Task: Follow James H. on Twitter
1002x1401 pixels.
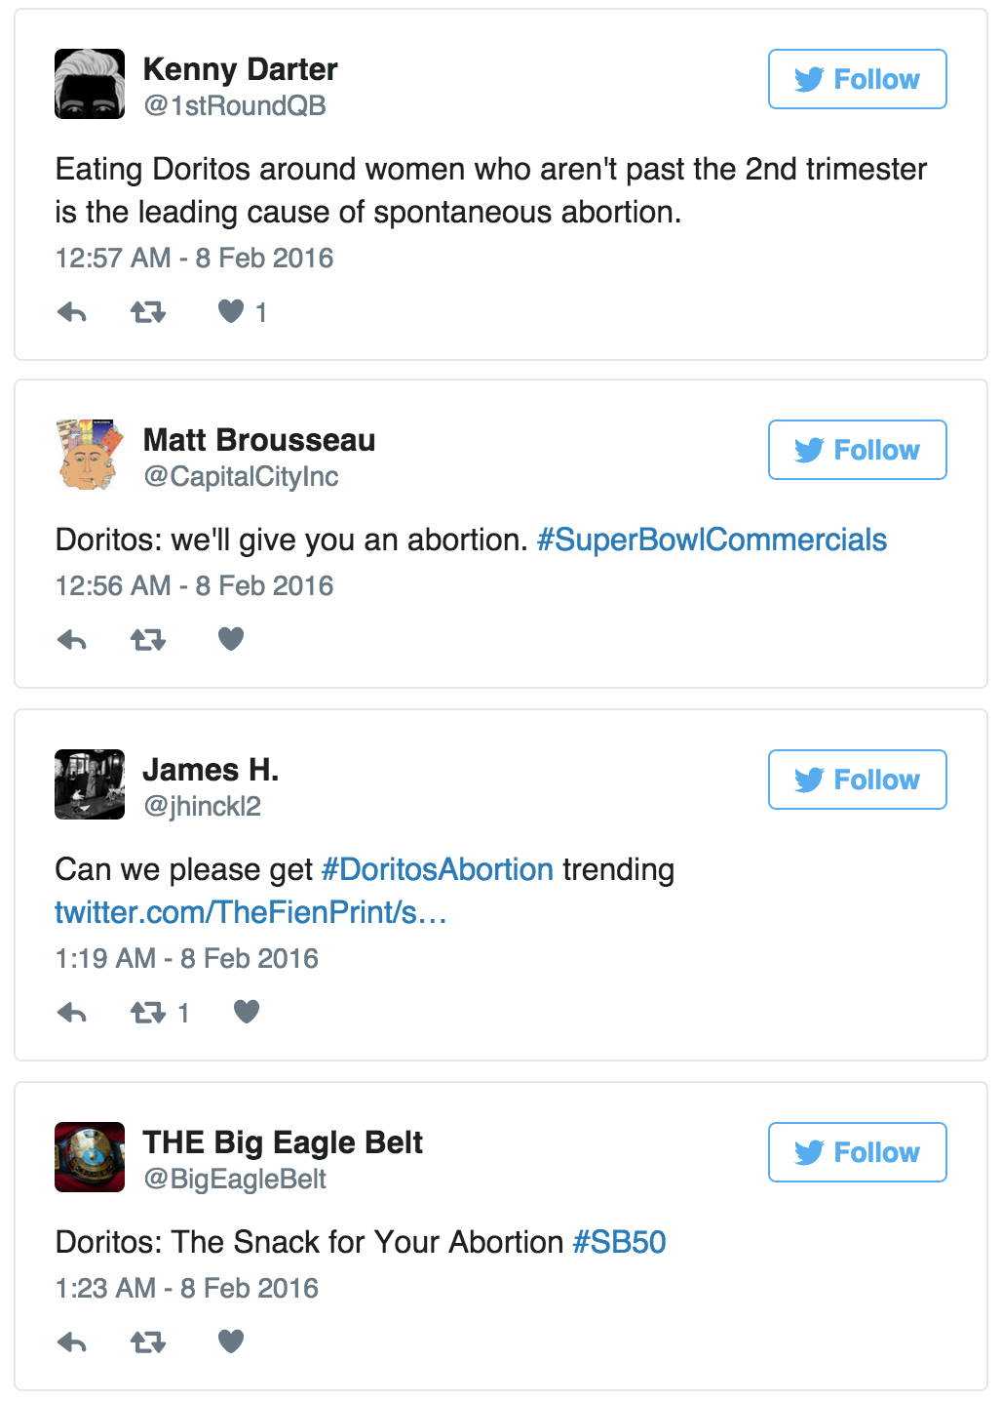Action: coord(857,780)
